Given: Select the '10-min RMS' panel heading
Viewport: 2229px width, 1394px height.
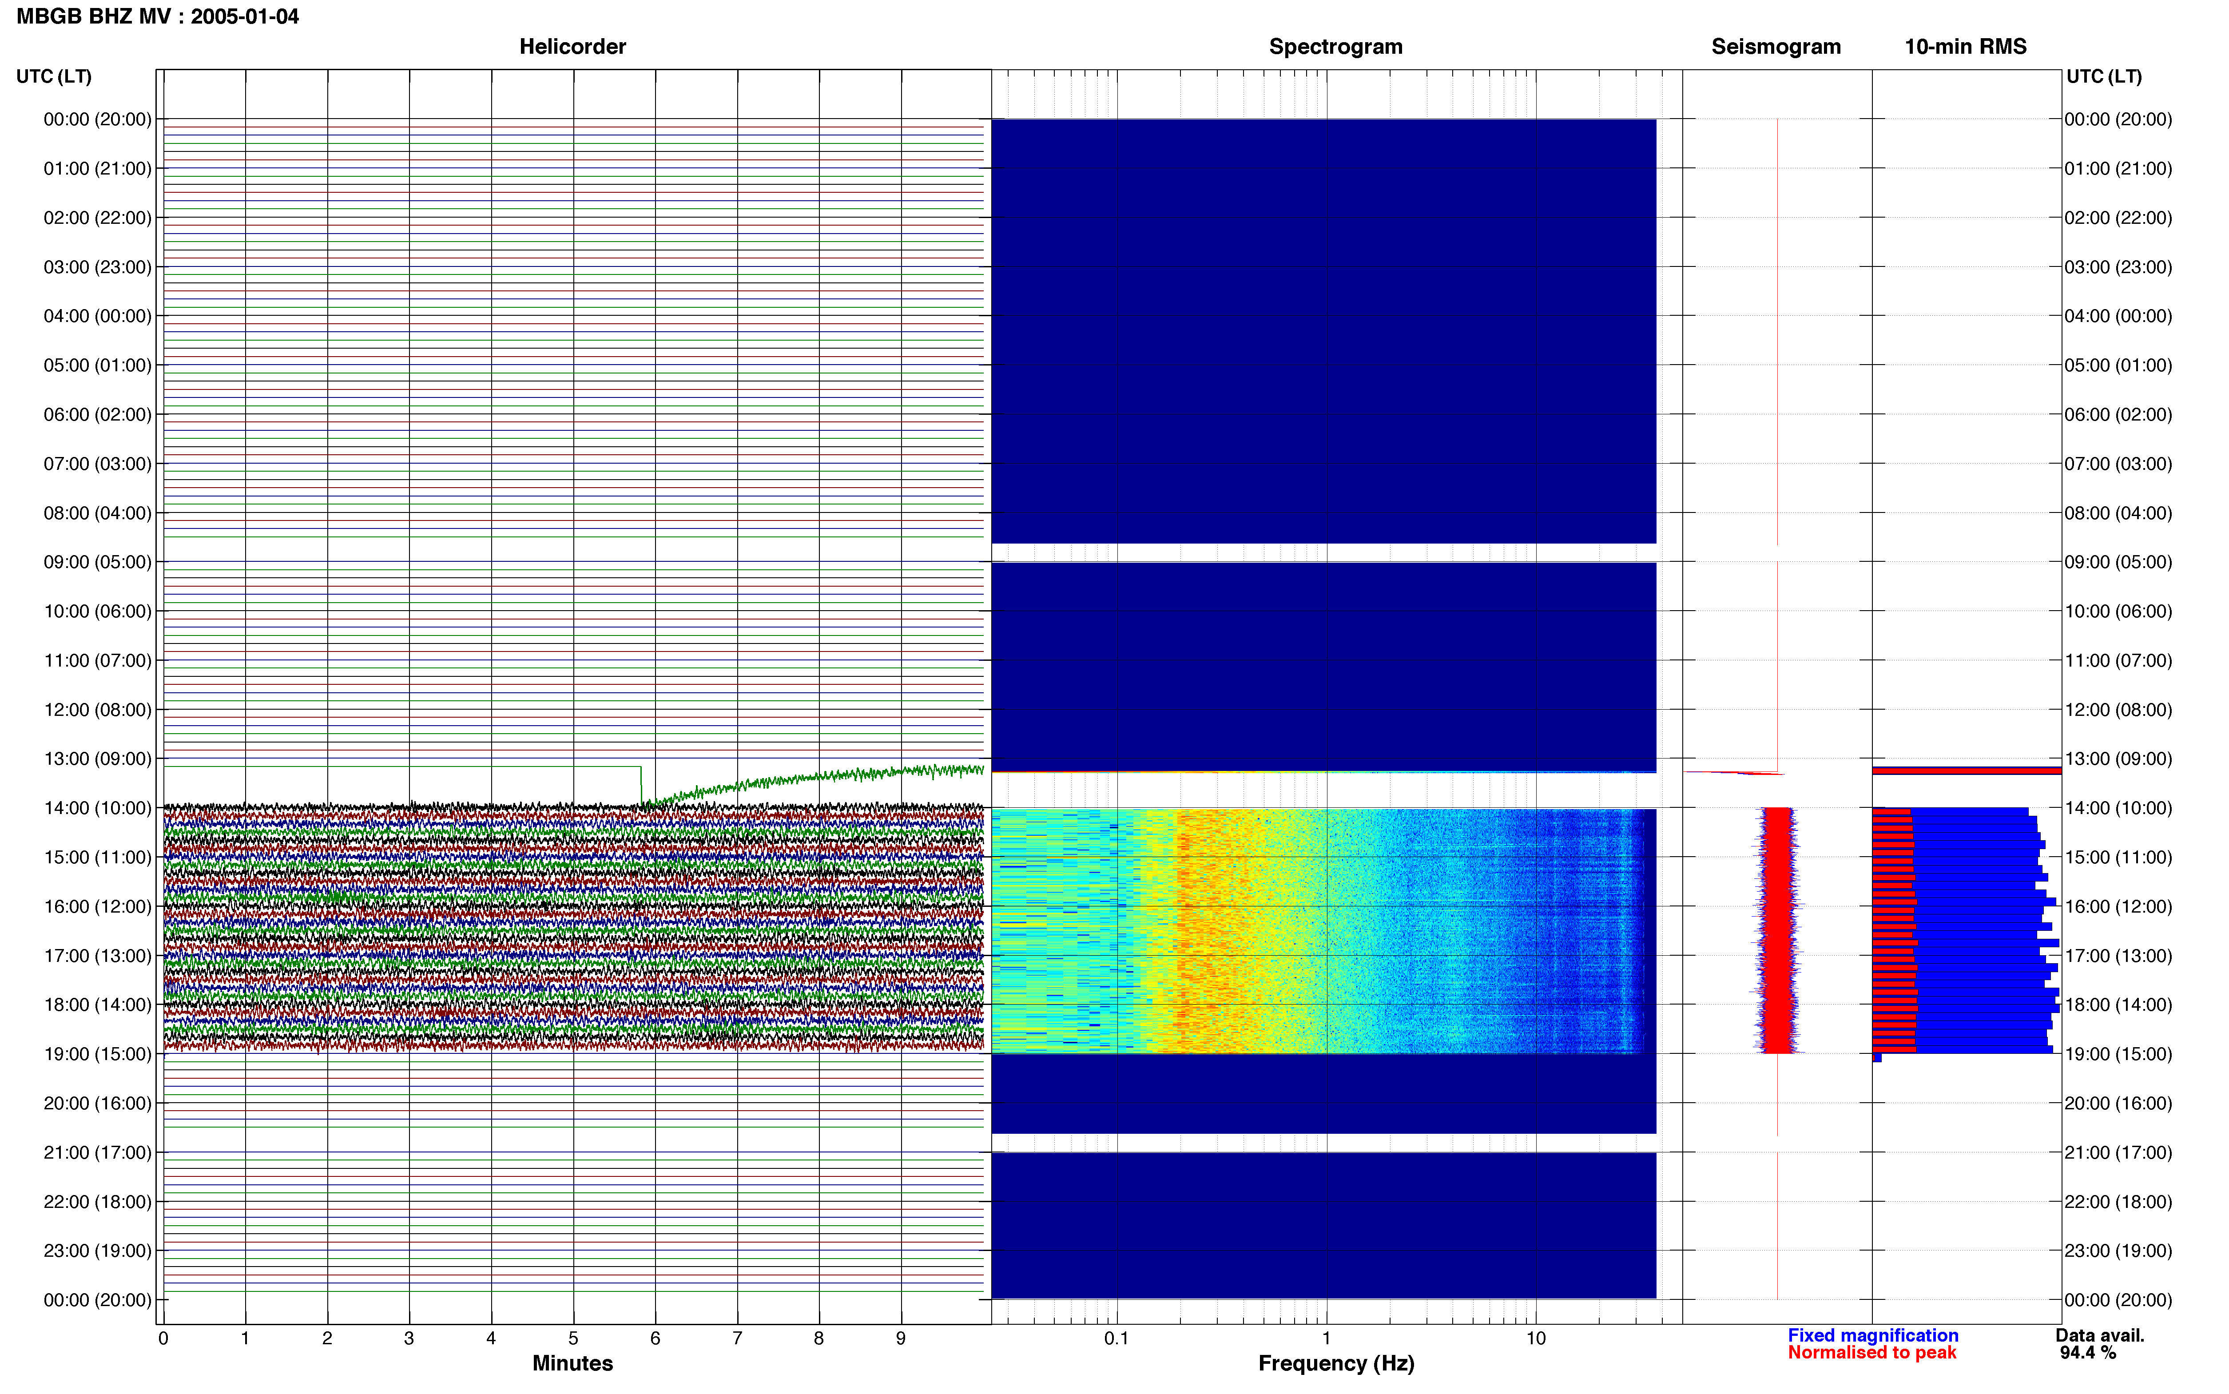Looking at the screenshot, I should coord(1965,47).
